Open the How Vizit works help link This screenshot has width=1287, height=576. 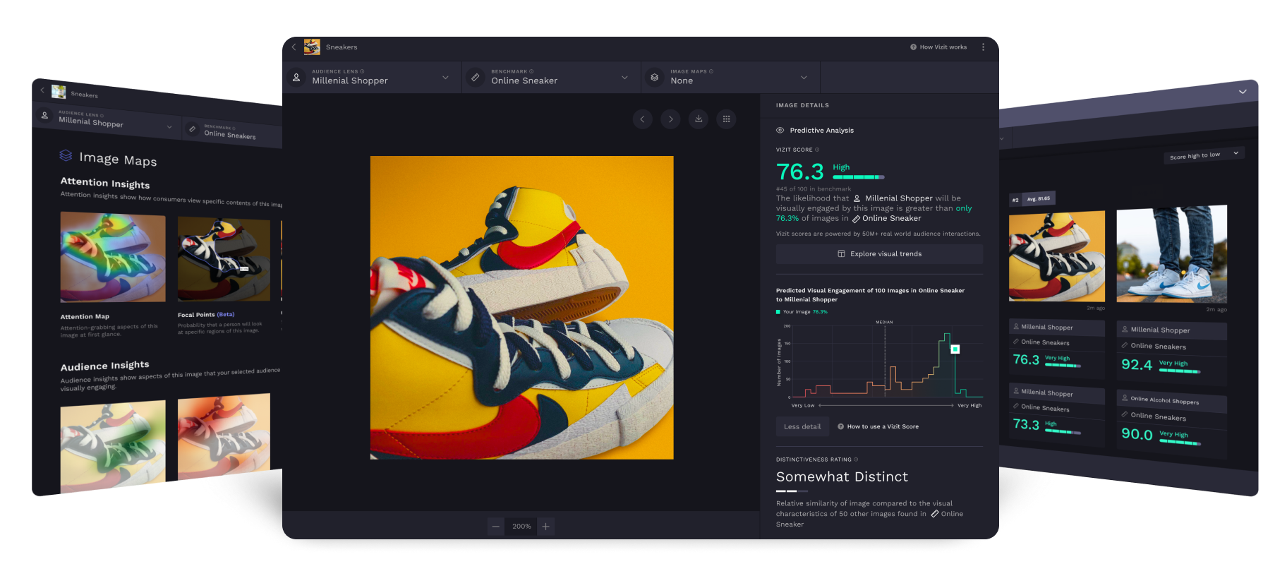pos(938,47)
